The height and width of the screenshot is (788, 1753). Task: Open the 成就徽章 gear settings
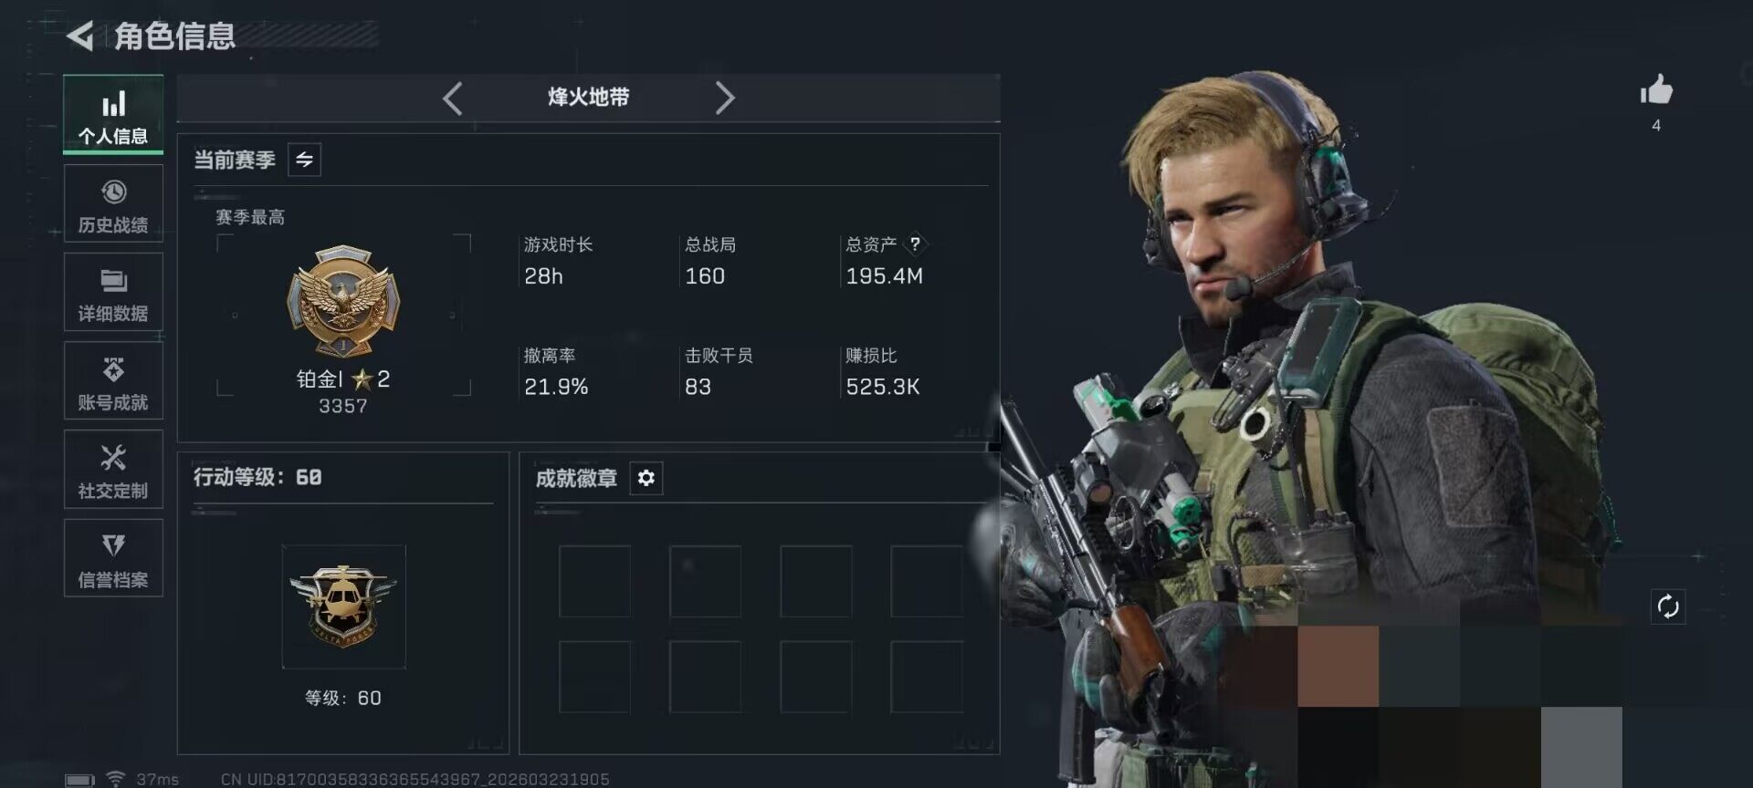point(646,478)
